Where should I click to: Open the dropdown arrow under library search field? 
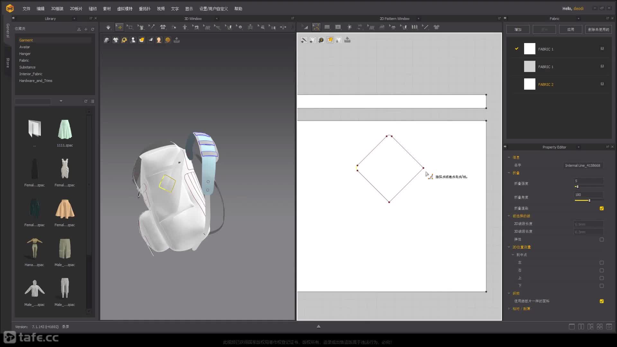61,101
